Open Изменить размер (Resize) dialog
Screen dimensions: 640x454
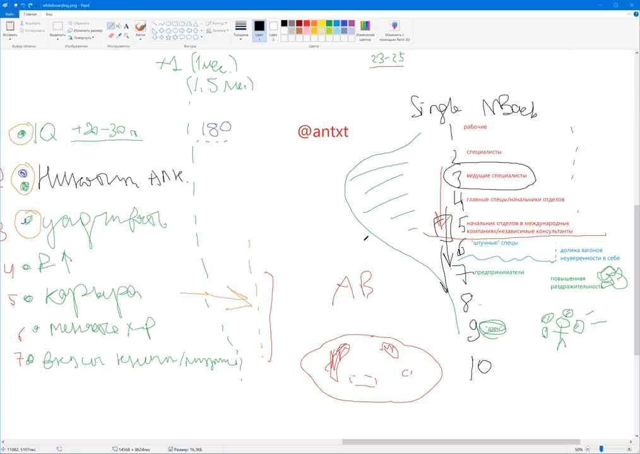85,31
